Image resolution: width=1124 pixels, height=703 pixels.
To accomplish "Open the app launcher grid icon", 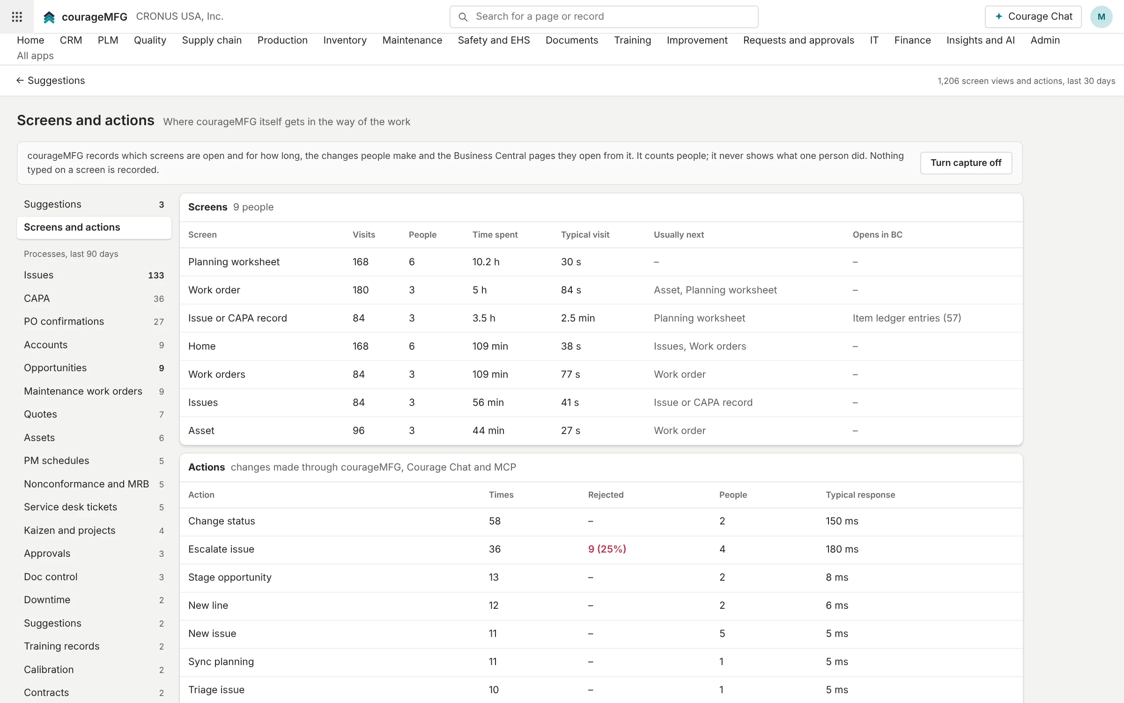I will tap(17, 17).
